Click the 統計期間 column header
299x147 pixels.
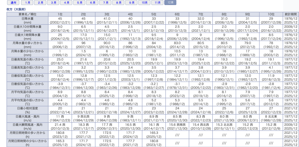291,14
